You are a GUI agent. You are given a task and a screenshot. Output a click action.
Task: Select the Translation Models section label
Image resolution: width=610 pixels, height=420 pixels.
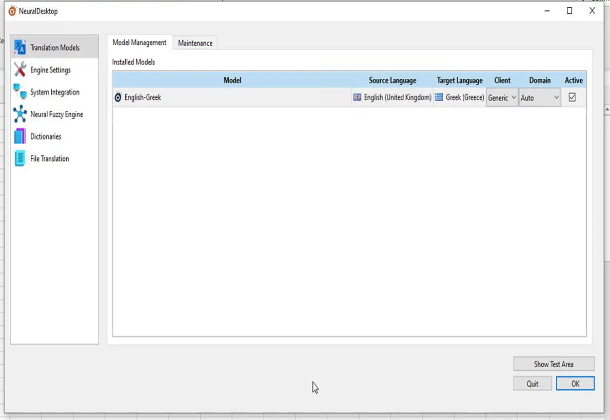point(55,47)
